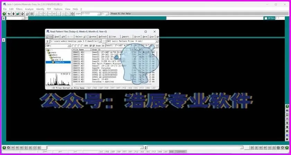The image size is (291, 155).
Task: Click the Import... button
Action: [127, 37]
